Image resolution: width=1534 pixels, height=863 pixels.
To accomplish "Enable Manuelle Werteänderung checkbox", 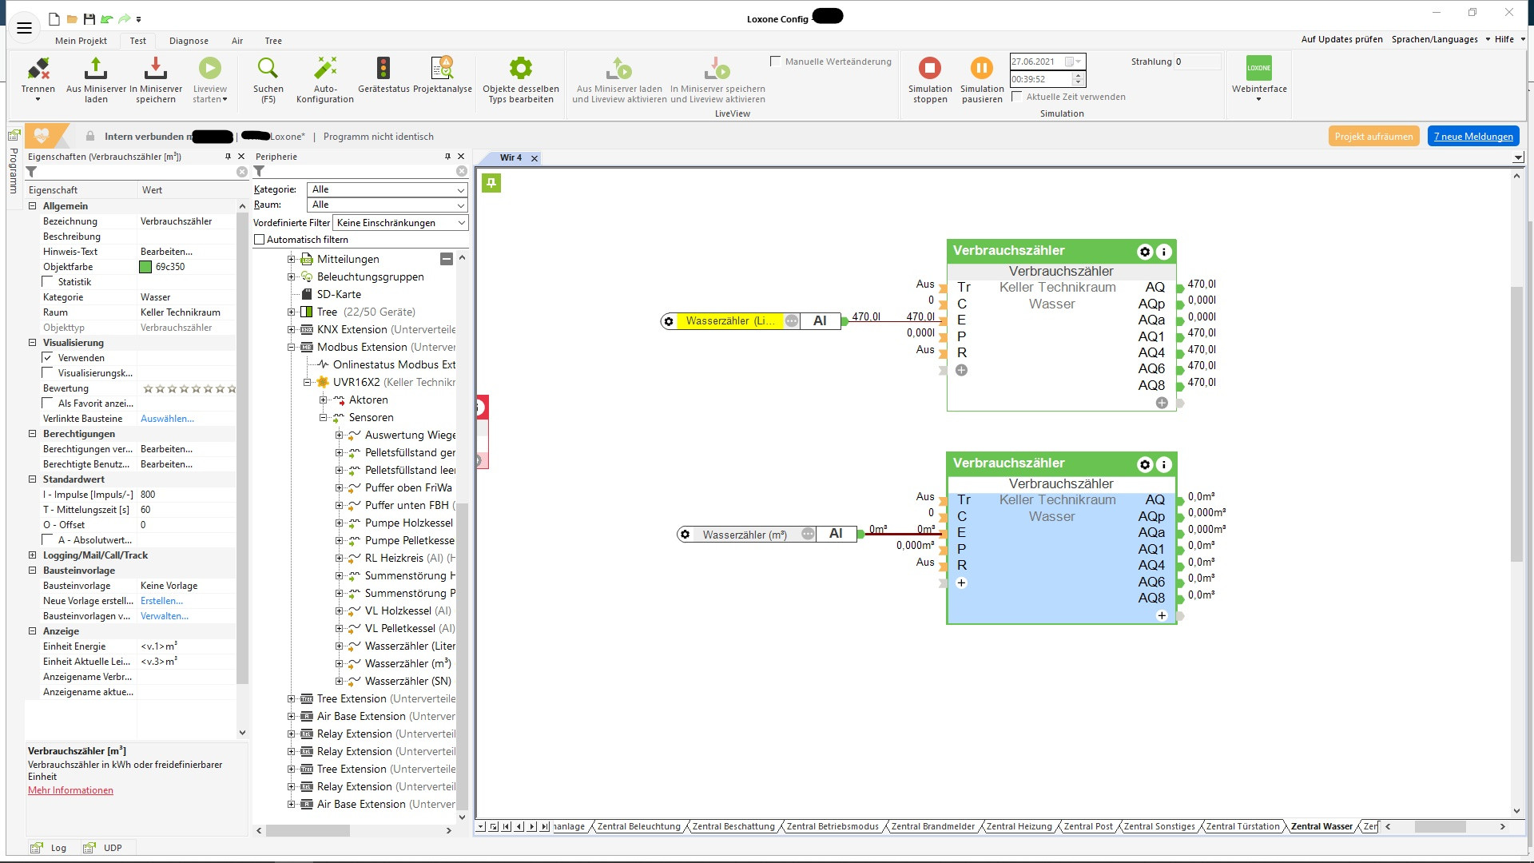I will [x=775, y=62].
